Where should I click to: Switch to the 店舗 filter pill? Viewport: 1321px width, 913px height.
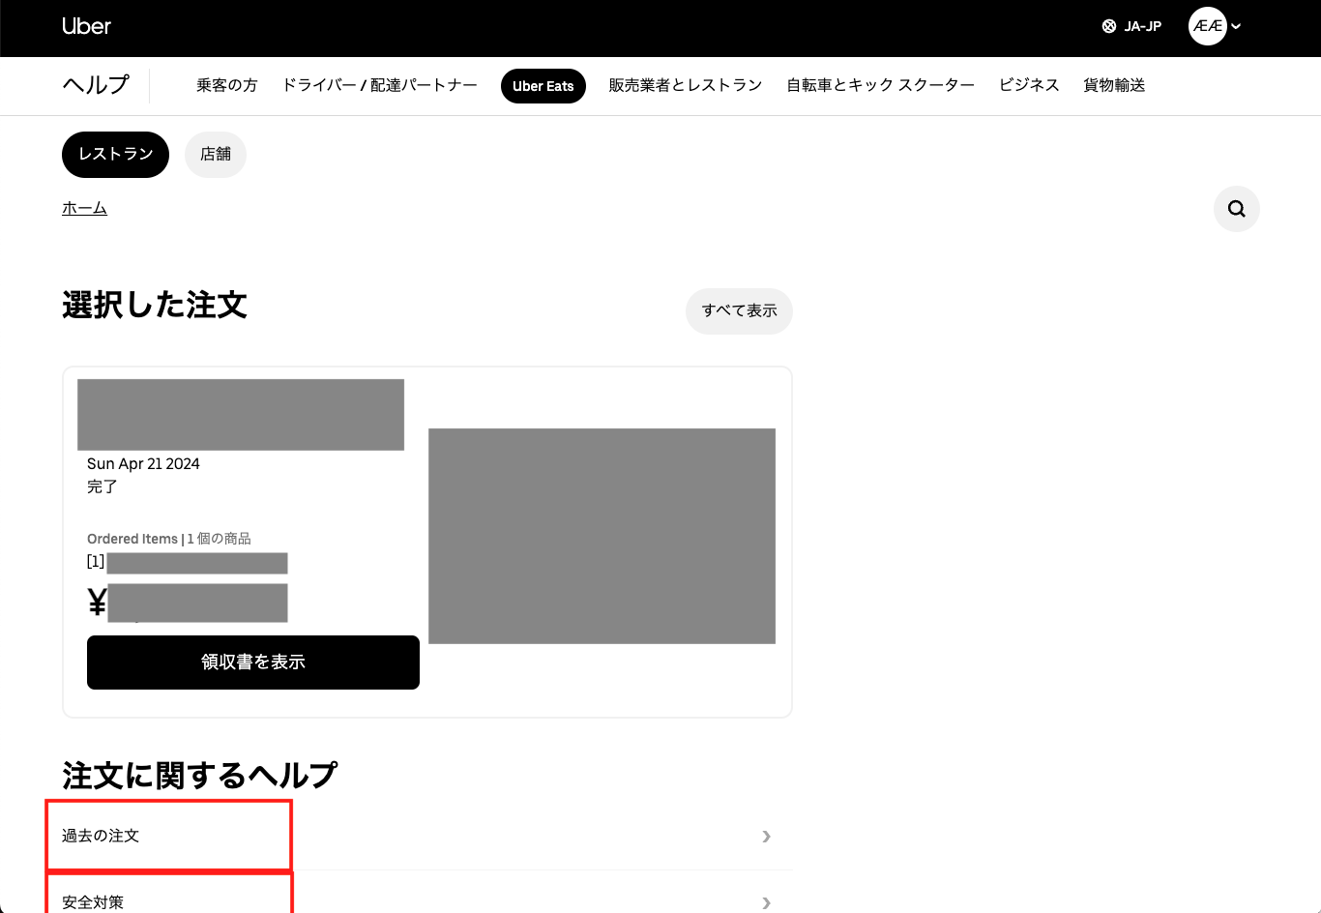pyautogui.click(x=216, y=155)
